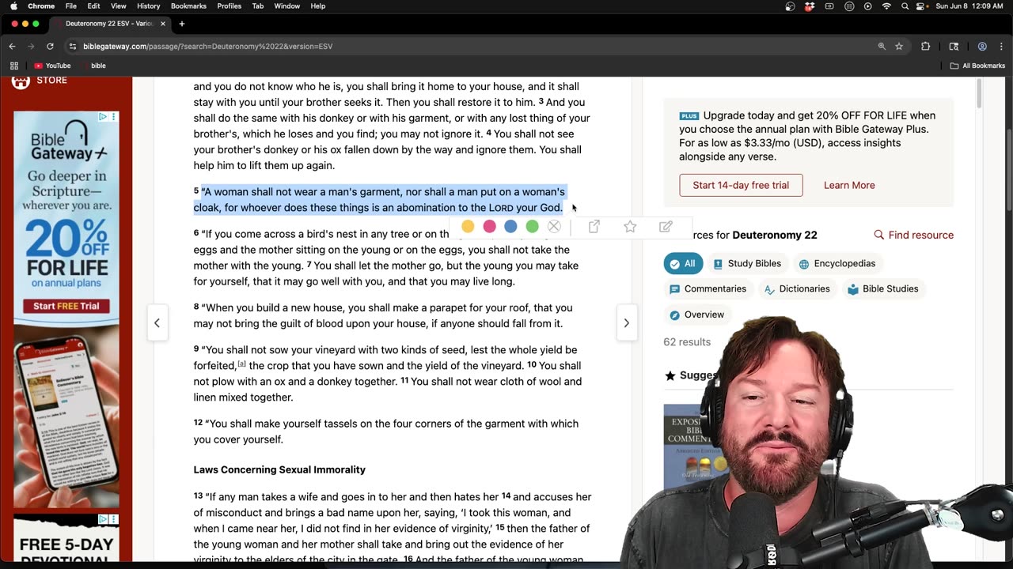Apply blue highlight to selected verse
The image size is (1013, 569).
[x=510, y=227]
